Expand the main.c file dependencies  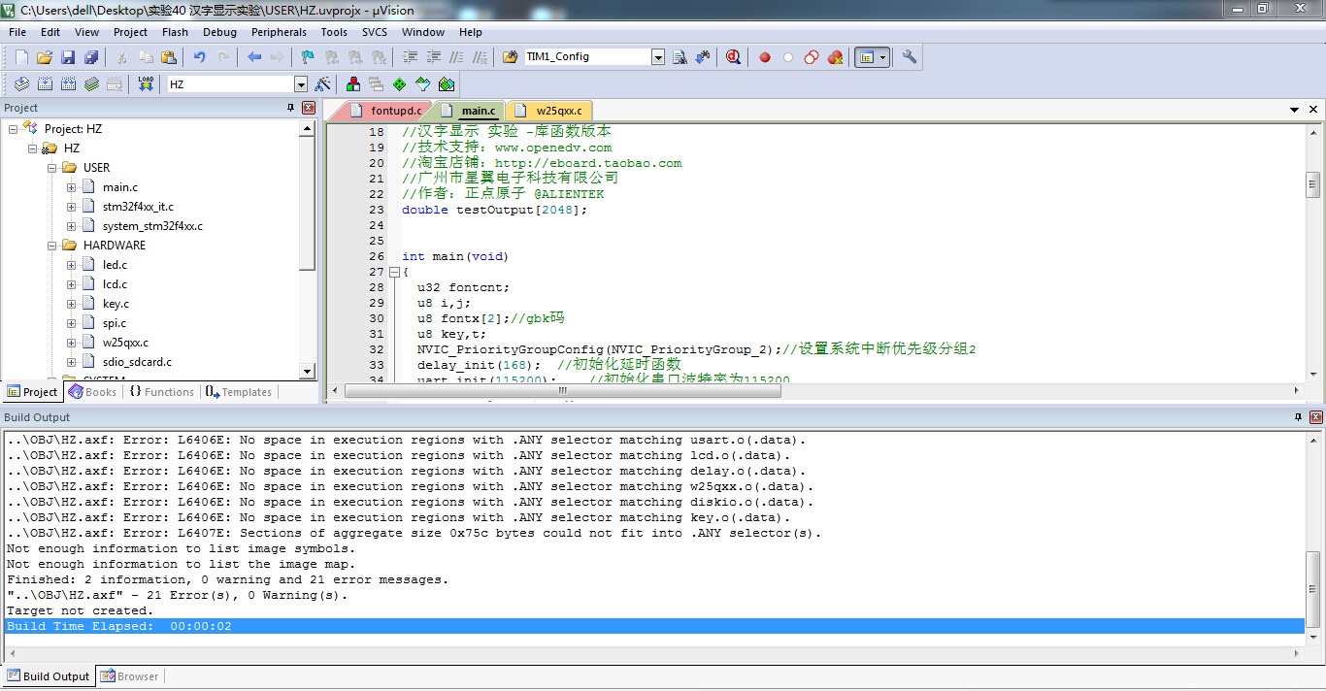pos(71,187)
